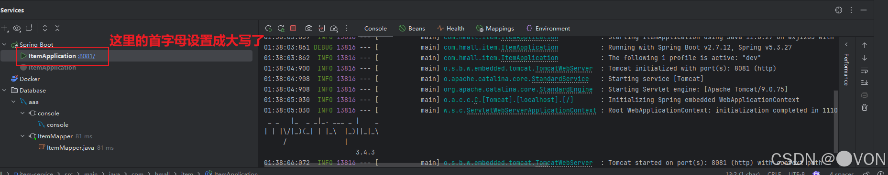Click the print console icon
The height and width of the screenshot is (175, 888).
[865, 95]
